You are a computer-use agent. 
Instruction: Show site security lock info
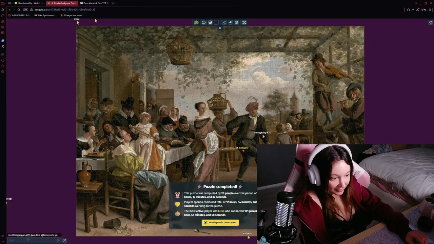point(32,10)
